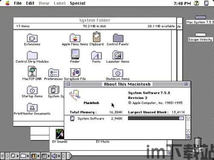Viewport: 214px width, 160px height.
Task: Click the resize box of About This Macintosh
Action: (x=188, y=137)
